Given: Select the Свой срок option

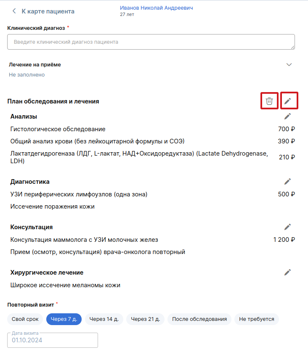Looking at the screenshot, I should (x=25, y=319).
